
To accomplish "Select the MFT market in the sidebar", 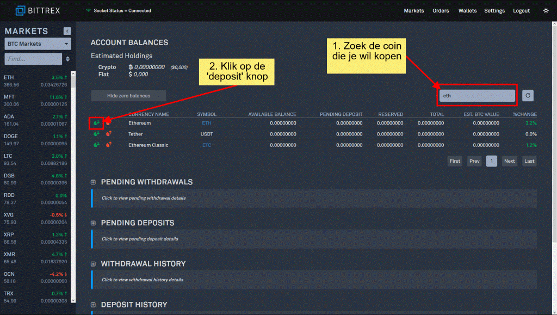I will [35, 101].
